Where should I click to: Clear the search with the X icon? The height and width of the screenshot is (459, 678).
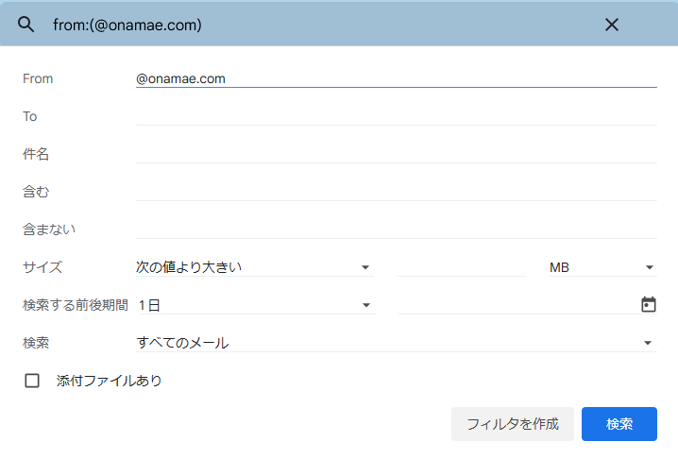(x=611, y=25)
